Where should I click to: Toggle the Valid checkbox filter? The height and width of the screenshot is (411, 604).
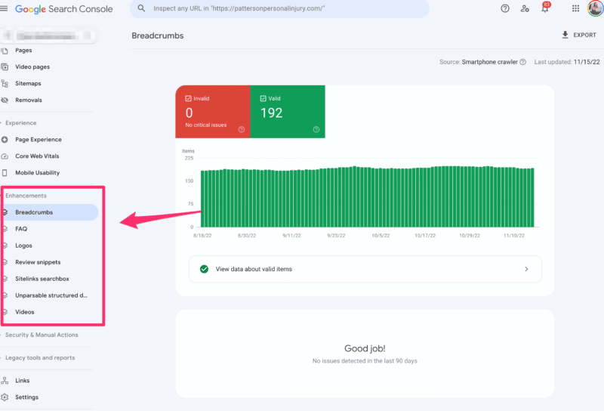[263, 98]
